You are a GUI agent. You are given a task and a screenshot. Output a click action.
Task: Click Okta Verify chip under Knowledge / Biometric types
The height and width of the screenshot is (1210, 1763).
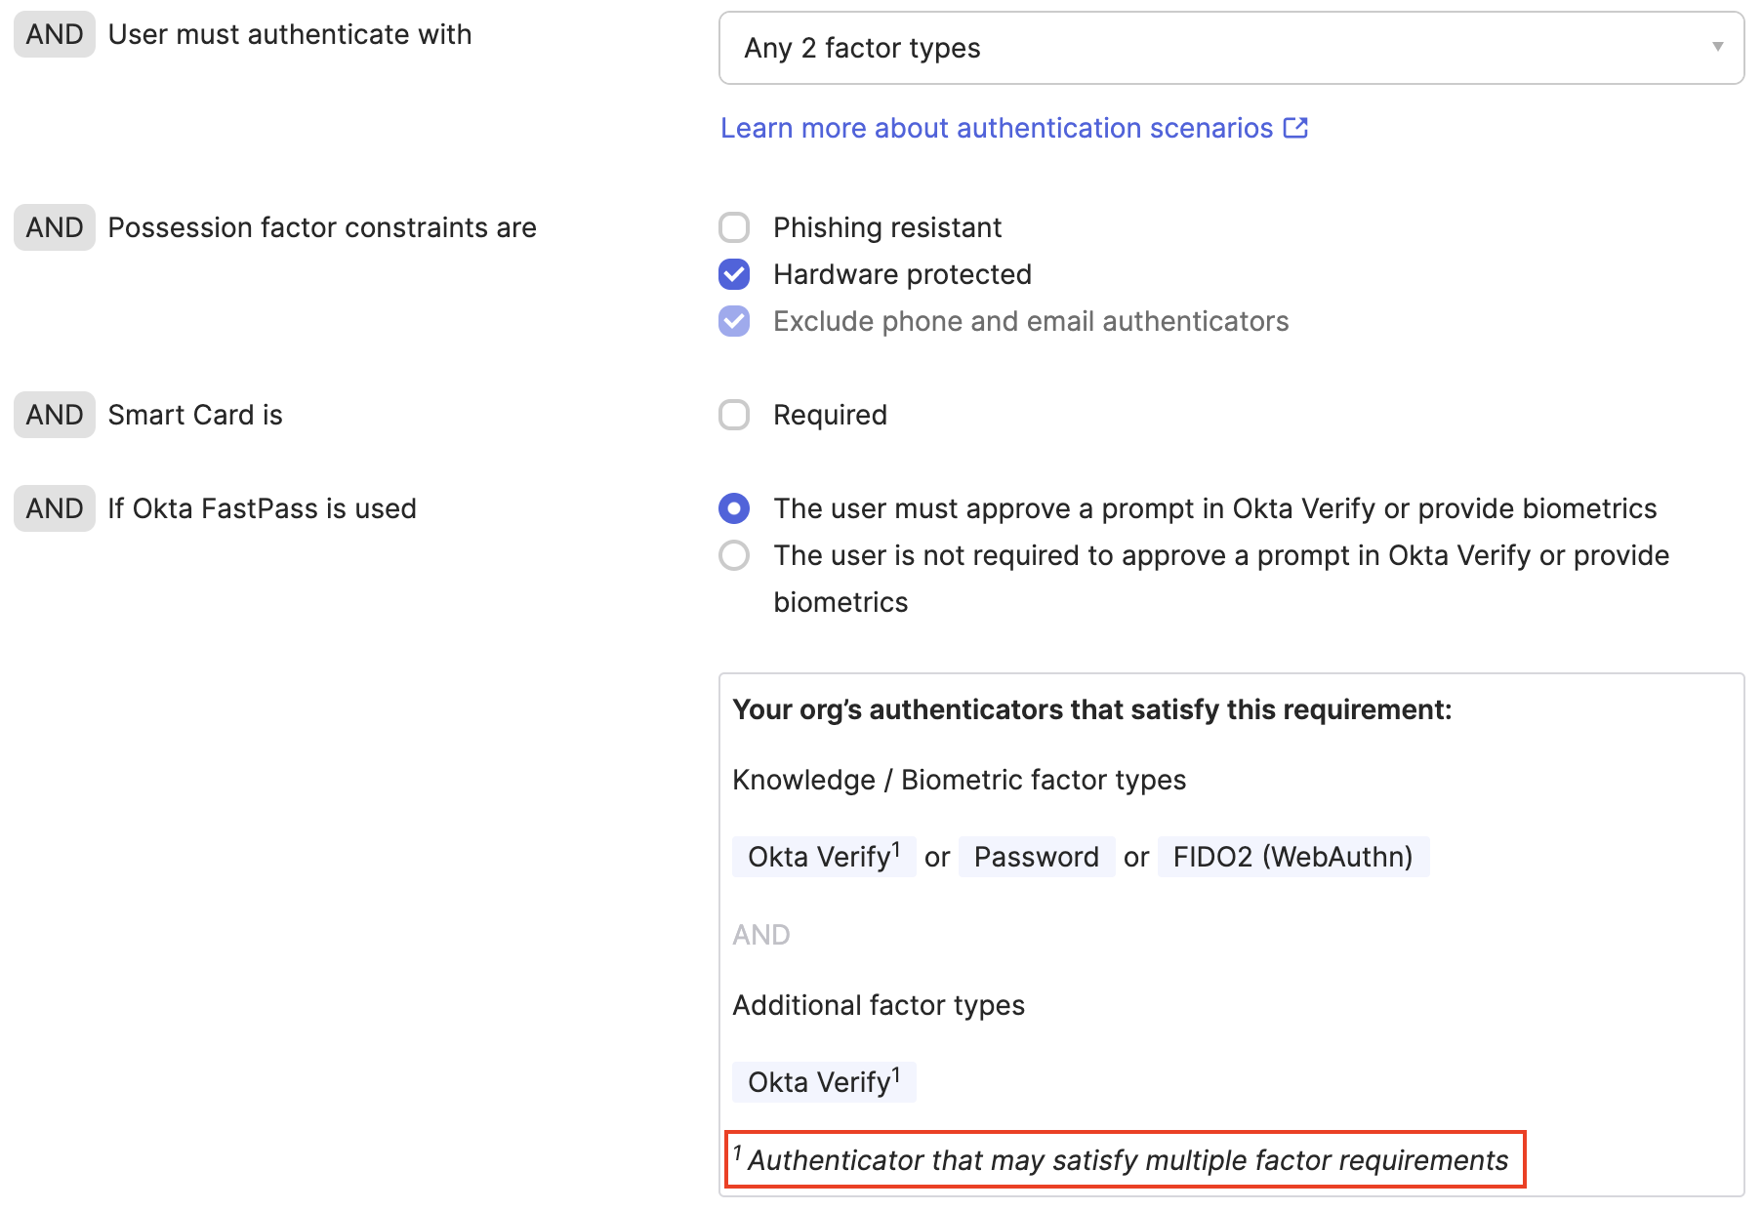click(x=823, y=857)
